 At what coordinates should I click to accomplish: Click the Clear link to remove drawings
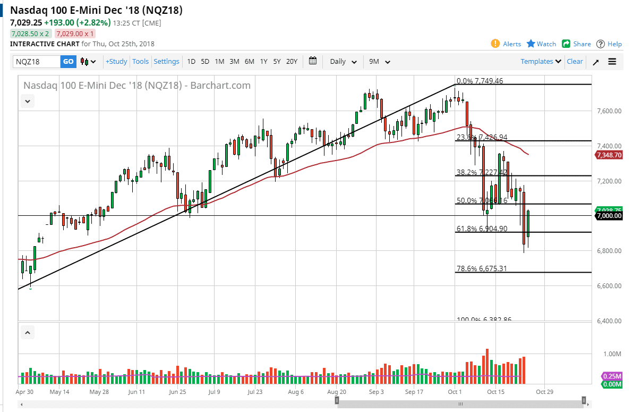(x=575, y=61)
